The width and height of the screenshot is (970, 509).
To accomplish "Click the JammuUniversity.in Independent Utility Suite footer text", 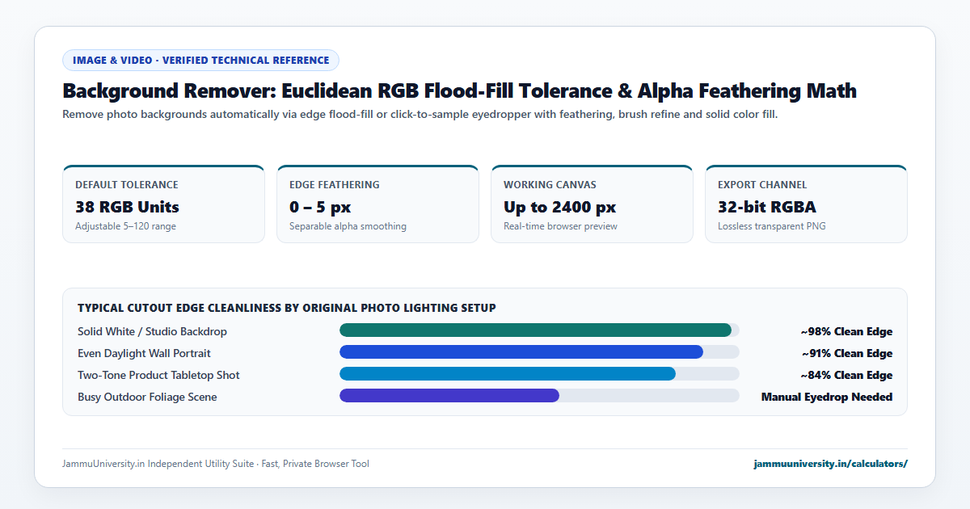I will 216,464.
